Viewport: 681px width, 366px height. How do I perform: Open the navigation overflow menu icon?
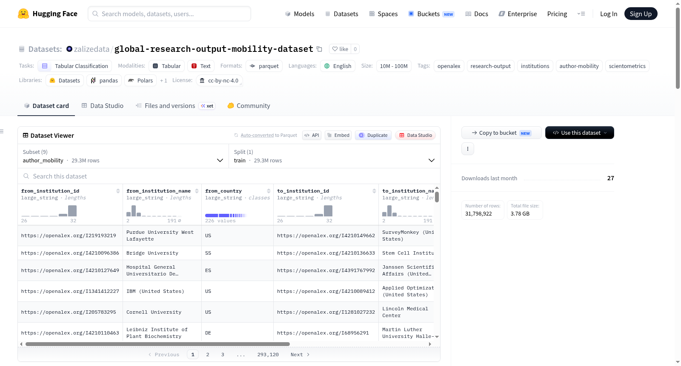(581, 14)
